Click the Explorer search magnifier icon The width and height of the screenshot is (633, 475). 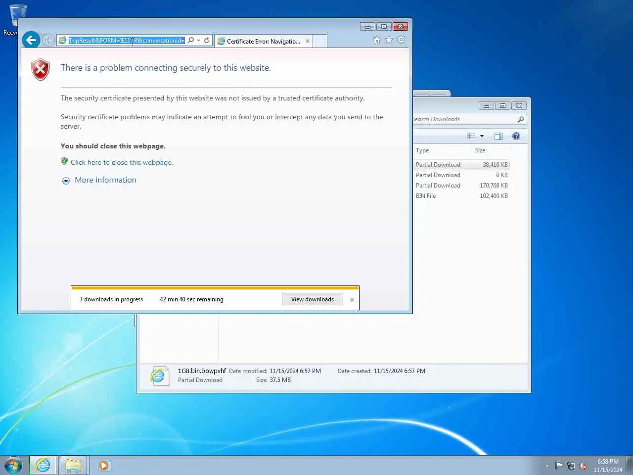pyautogui.click(x=521, y=119)
